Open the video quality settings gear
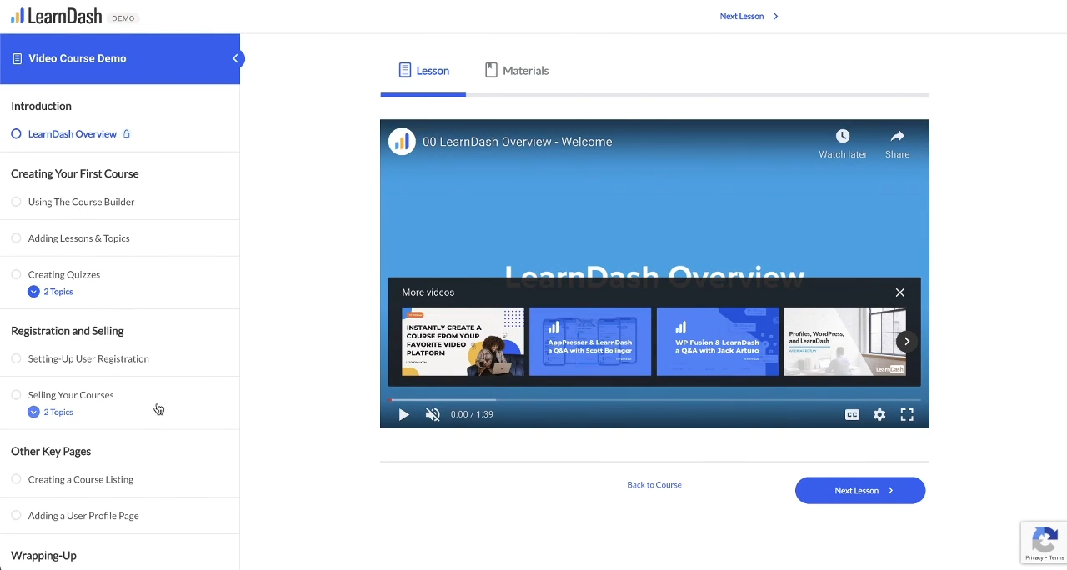The image size is (1067, 570). coord(879,414)
